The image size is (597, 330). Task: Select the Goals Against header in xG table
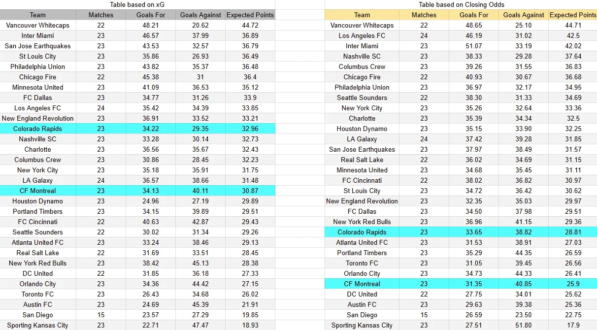point(200,15)
